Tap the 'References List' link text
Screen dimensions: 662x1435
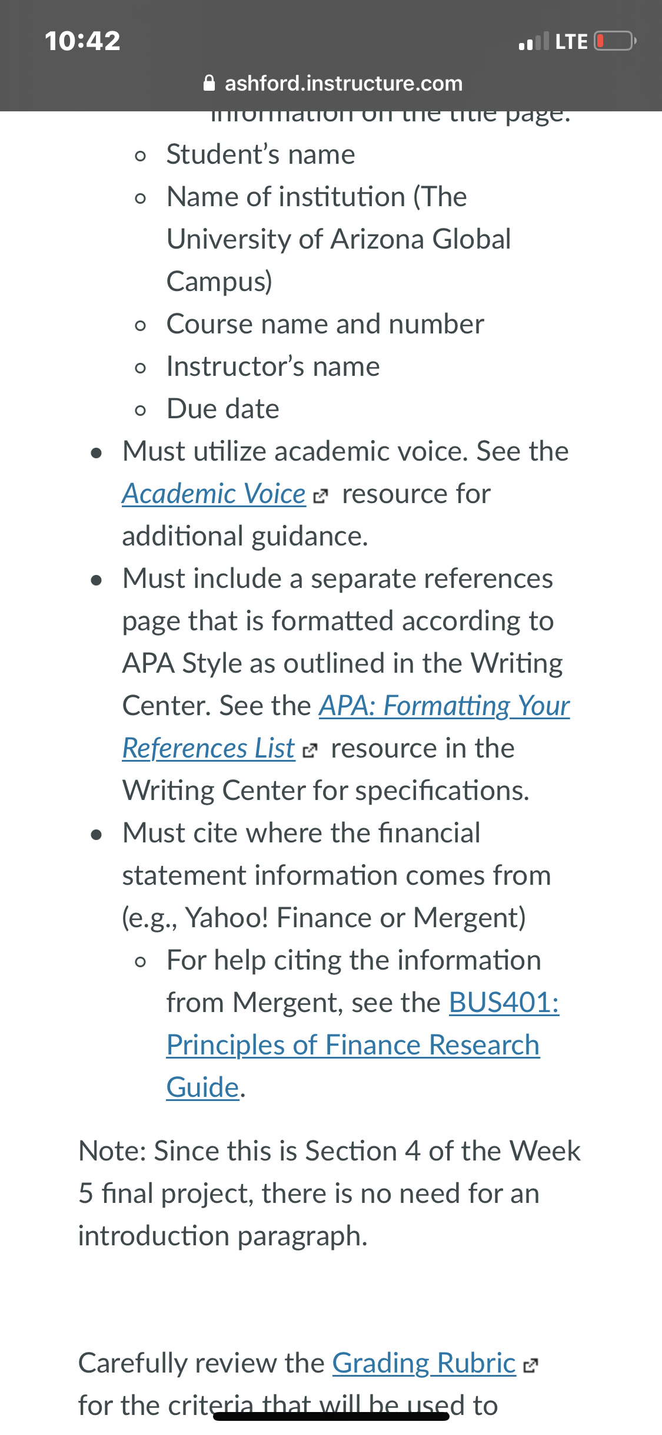tap(208, 748)
